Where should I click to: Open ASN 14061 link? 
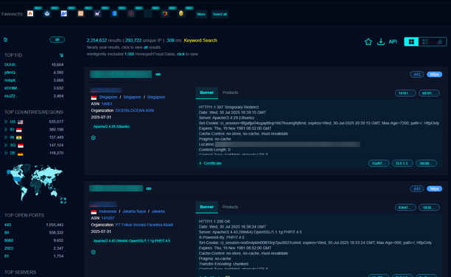(x=107, y=104)
